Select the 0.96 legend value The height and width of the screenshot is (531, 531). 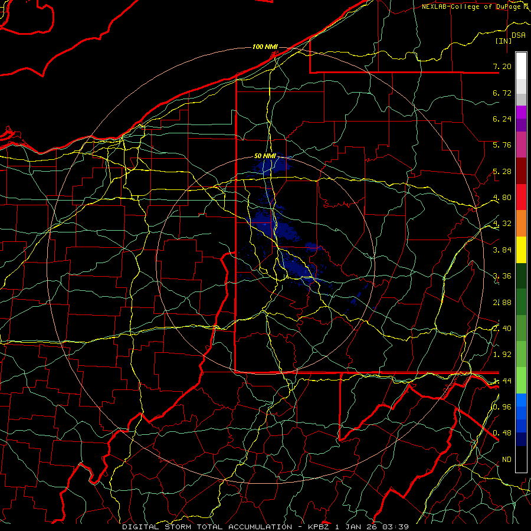502,407
